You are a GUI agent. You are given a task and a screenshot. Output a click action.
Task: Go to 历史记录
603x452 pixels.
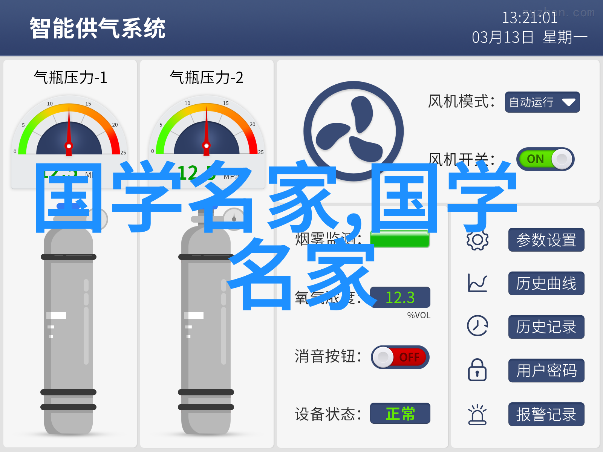pos(546,327)
